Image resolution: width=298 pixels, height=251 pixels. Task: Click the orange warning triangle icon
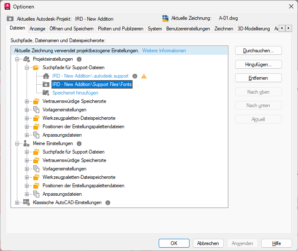pyautogui.click(x=144, y=76)
